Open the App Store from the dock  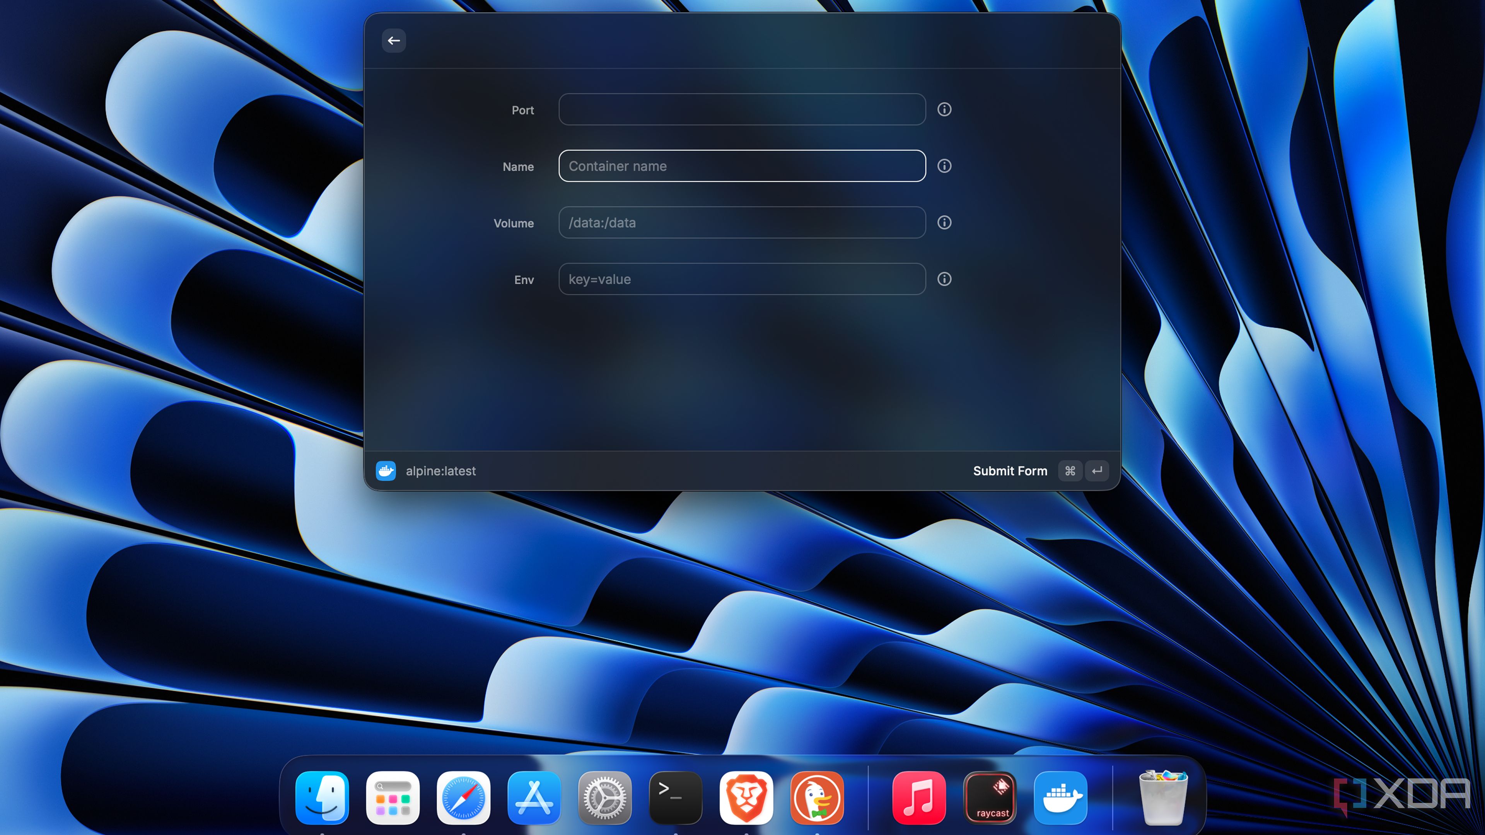pyautogui.click(x=534, y=798)
